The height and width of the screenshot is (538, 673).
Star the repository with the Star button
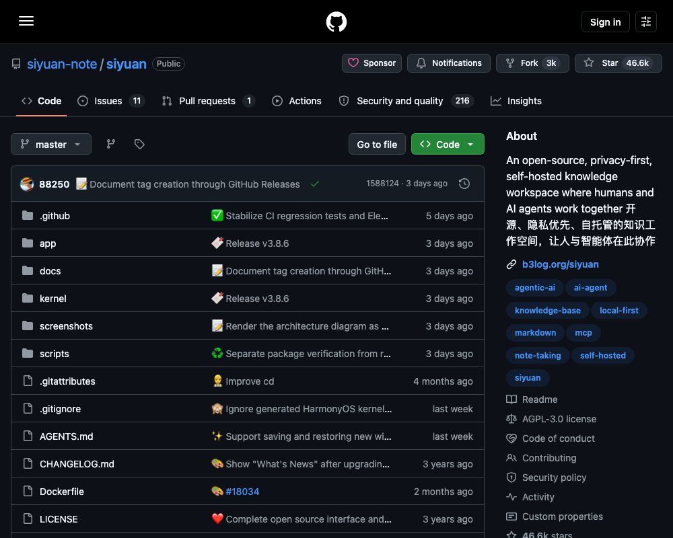tap(618, 63)
